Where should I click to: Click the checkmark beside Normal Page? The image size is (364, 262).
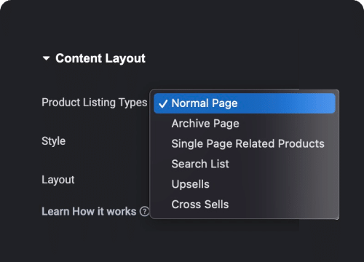pyautogui.click(x=163, y=104)
